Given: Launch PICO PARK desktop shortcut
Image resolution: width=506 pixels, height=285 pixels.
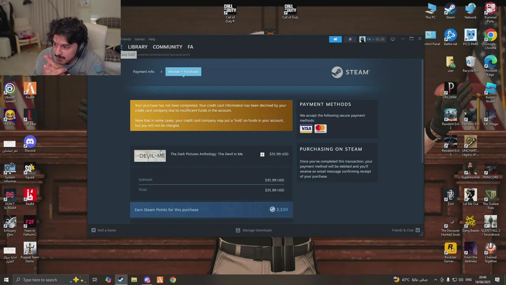Looking at the screenshot, I should (x=470, y=38).
